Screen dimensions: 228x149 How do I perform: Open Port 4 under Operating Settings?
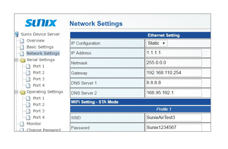point(38,117)
